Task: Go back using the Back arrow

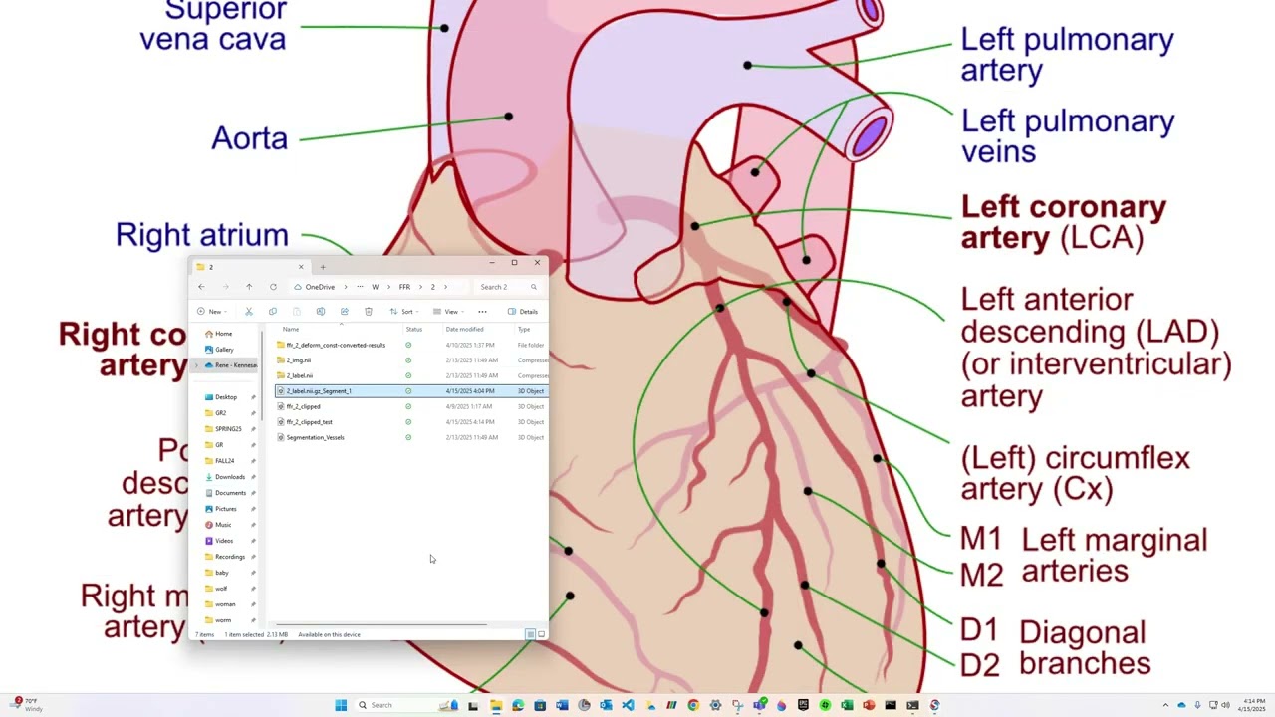Action: [x=201, y=287]
